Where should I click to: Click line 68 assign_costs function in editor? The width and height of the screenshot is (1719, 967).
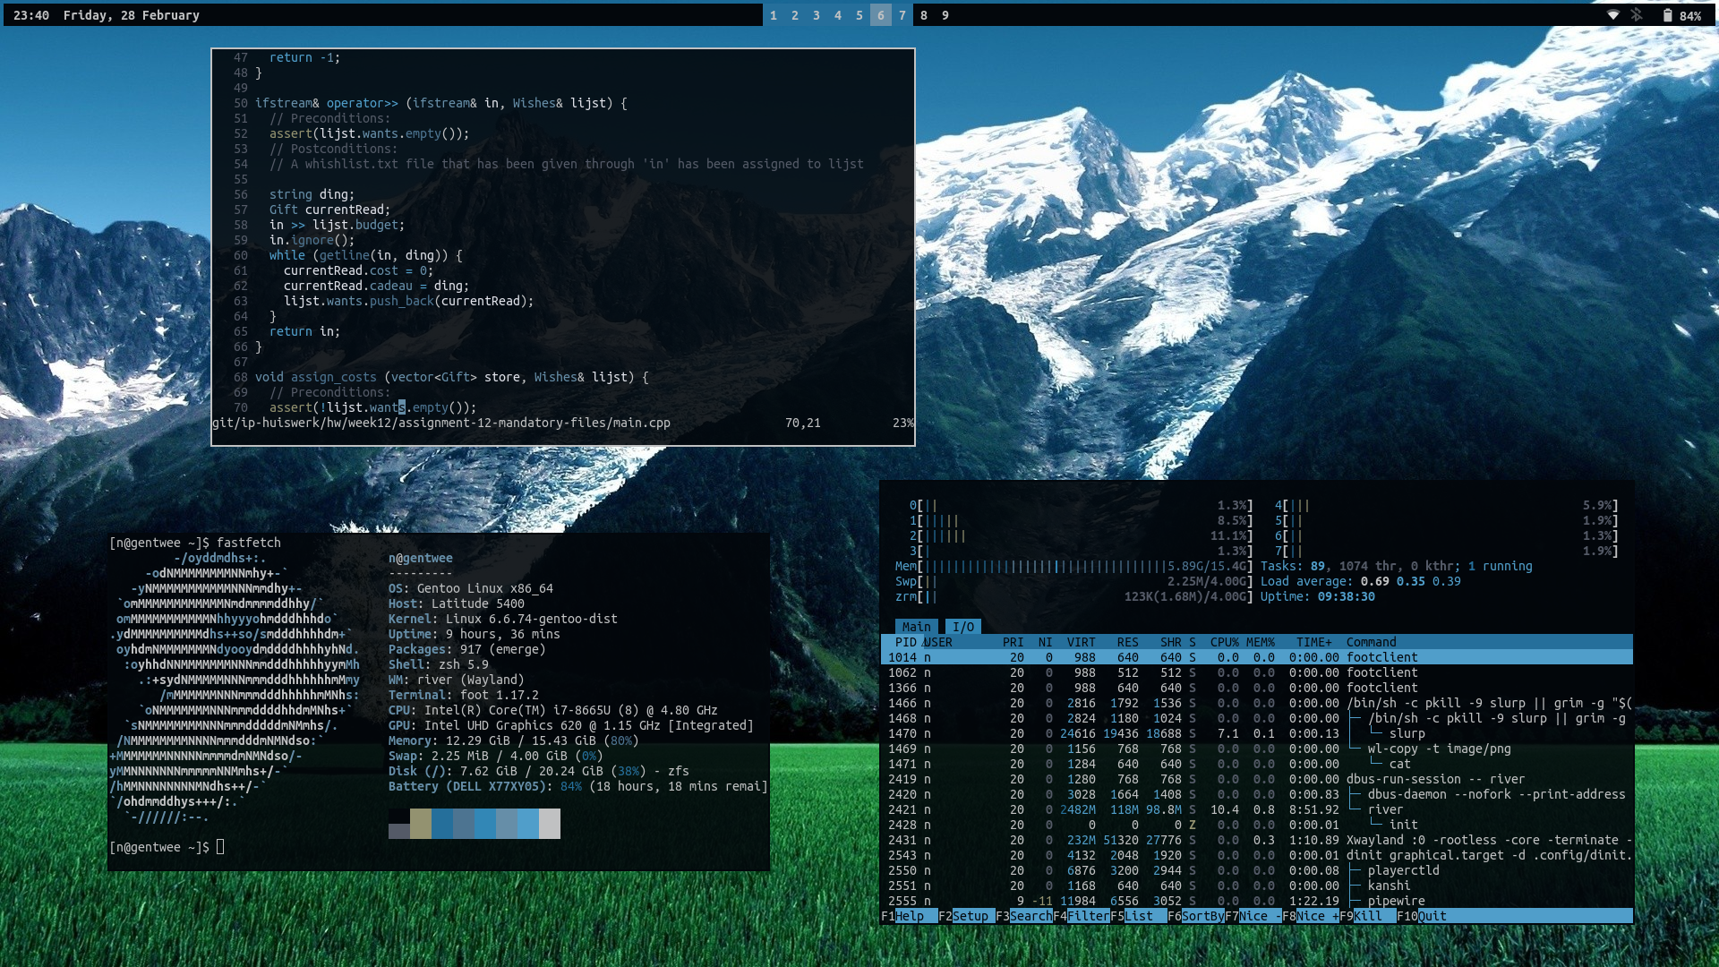point(452,377)
